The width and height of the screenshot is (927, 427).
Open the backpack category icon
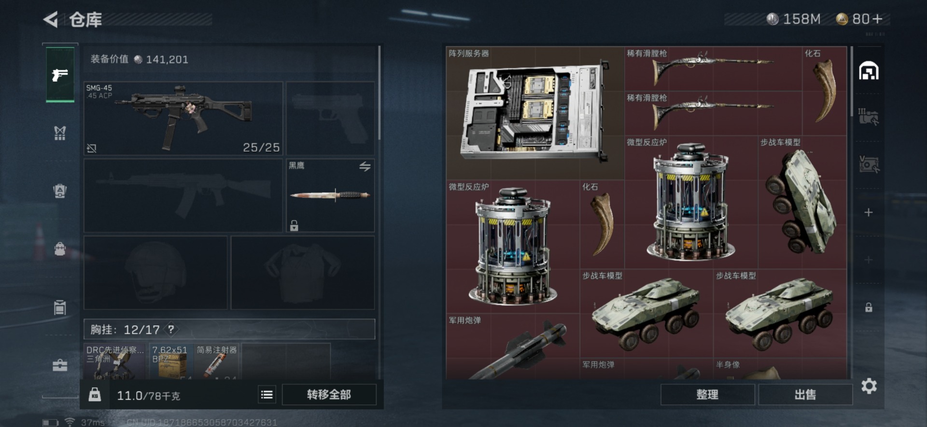click(60, 191)
